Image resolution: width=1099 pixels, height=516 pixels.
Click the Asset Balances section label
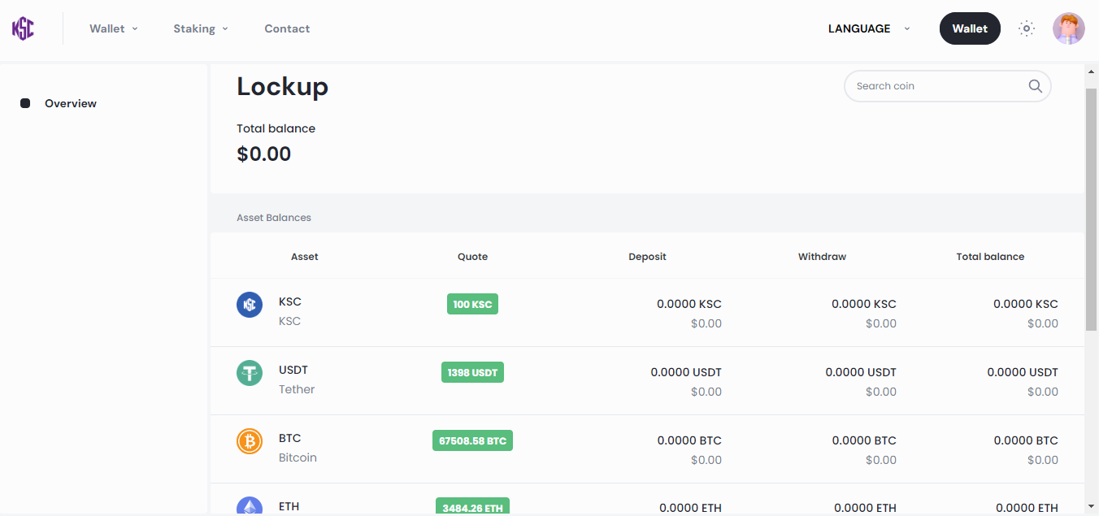pyautogui.click(x=274, y=218)
